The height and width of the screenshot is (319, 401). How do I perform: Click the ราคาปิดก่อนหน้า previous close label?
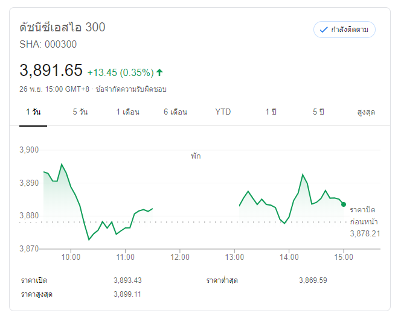pyautogui.click(x=364, y=215)
